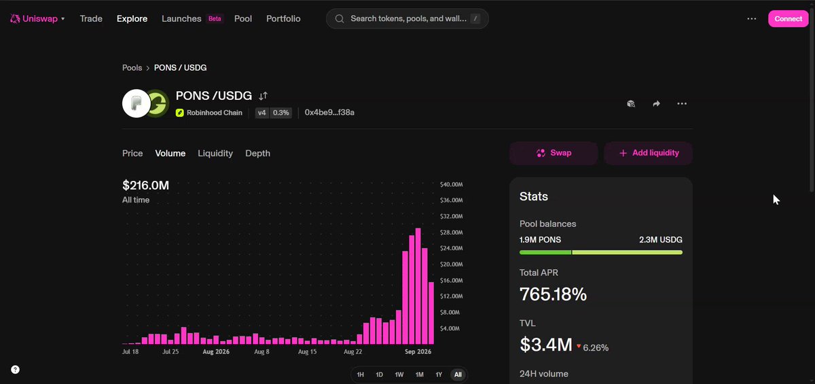
Task: Click the Uniswap unicorn logo
Action: pos(16,18)
